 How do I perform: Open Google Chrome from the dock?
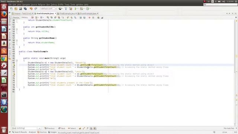[x=4, y=58]
